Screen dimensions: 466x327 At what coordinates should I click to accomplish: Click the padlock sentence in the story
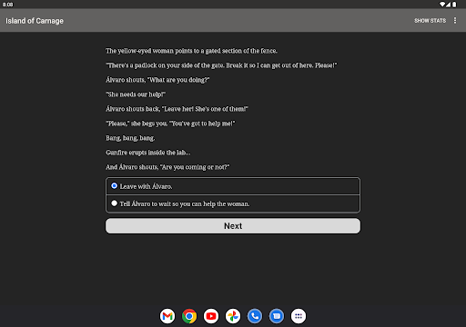(x=221, y=65)
